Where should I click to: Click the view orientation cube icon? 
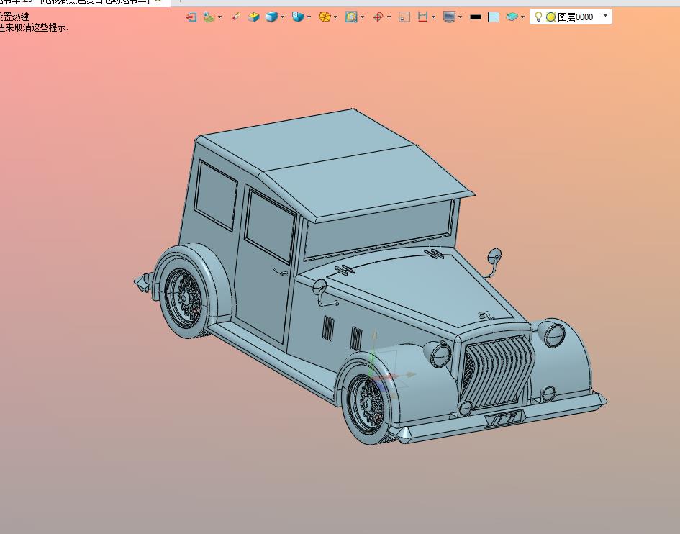(x=298, y=17)
